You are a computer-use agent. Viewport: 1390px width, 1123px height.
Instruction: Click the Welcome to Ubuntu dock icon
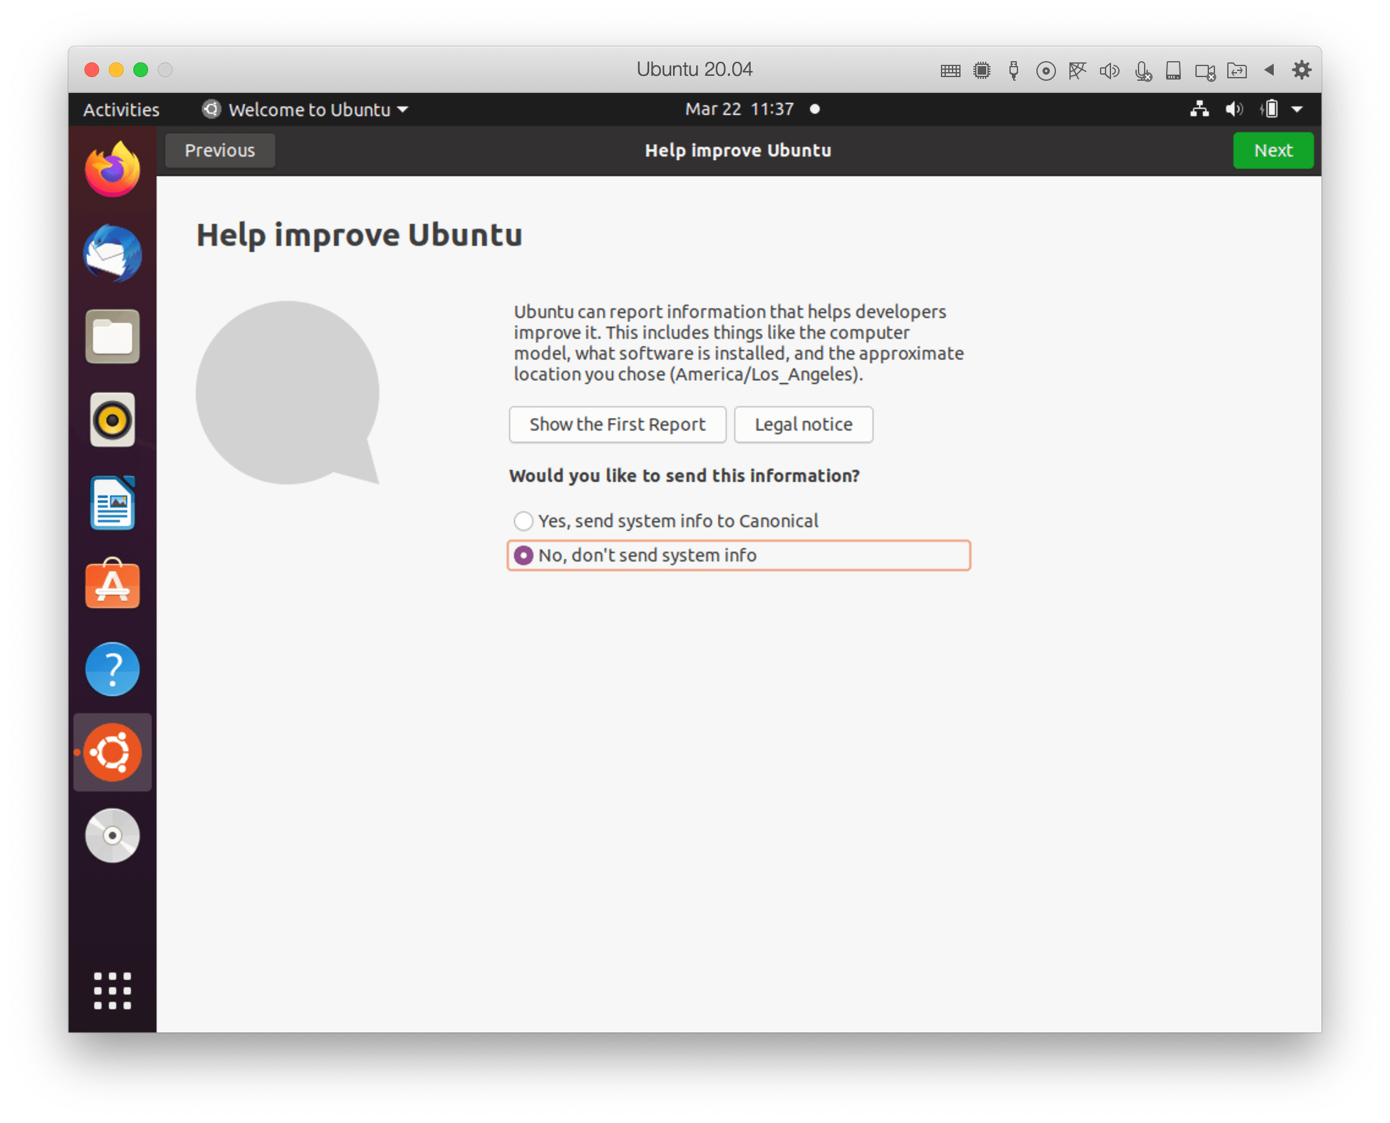click(x=113, y=752)
